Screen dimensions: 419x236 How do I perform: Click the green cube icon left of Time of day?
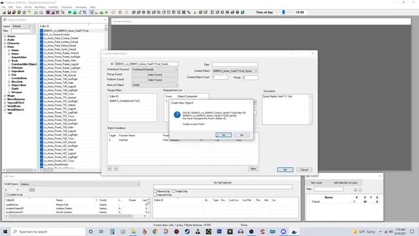pyautogui.click(x=243, y=12)
